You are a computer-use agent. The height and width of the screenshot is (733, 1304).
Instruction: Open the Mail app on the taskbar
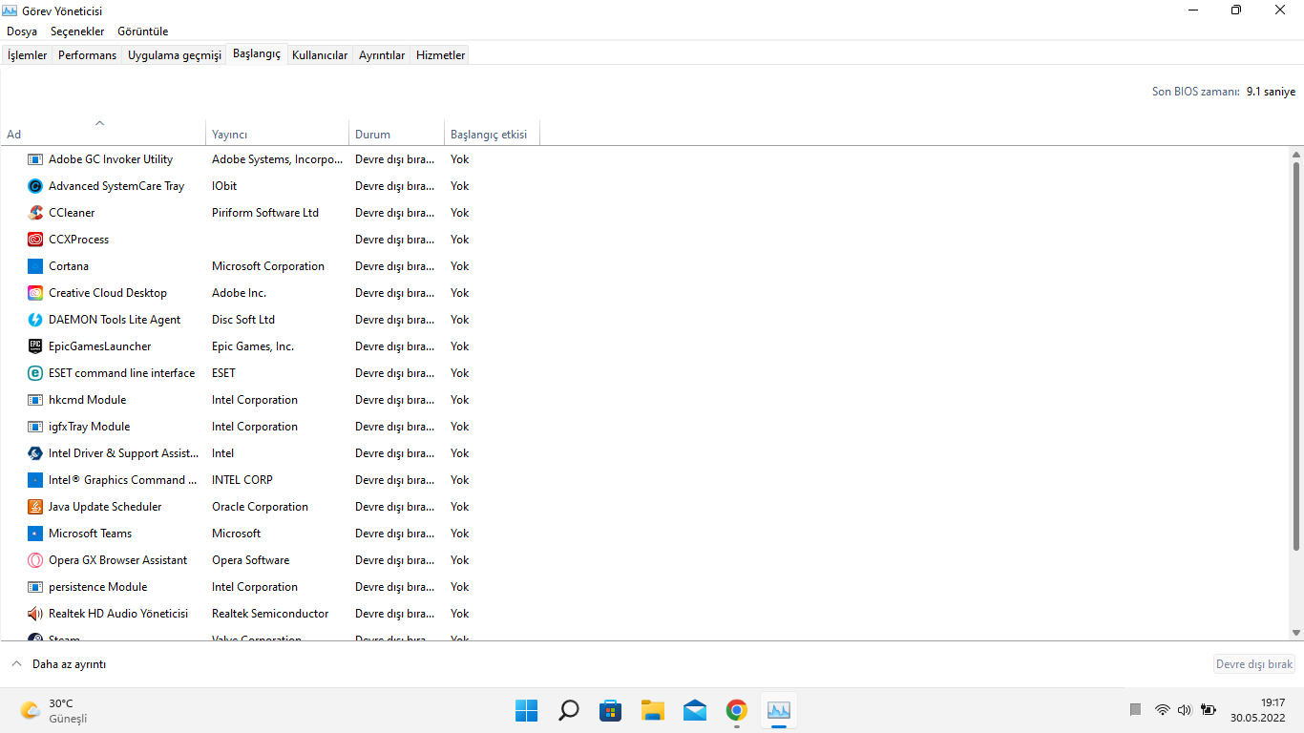tap(695, 710)
